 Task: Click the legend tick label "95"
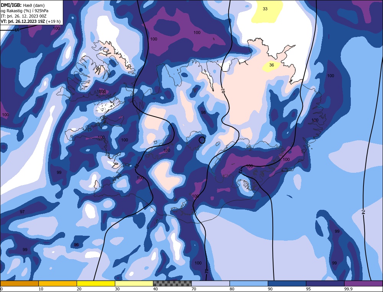click(x=308, y=289)
